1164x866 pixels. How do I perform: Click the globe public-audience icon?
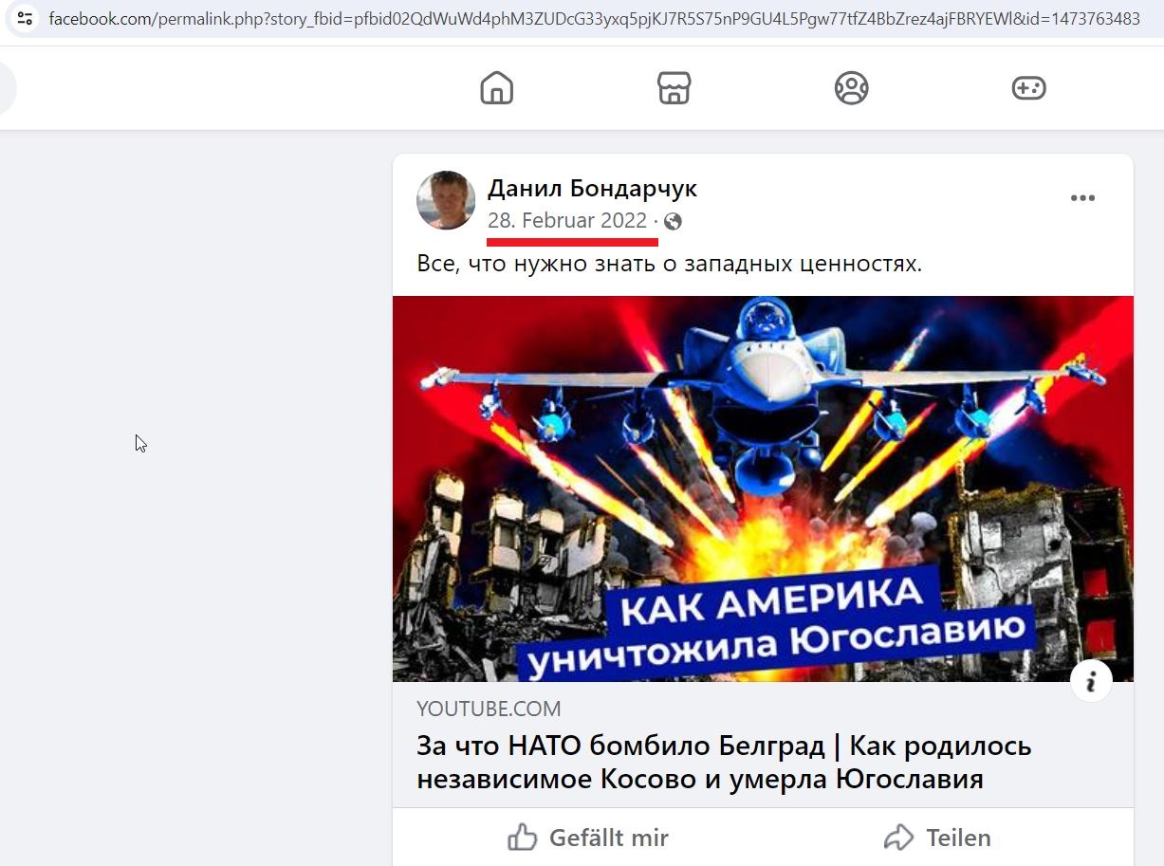(673, 222)
